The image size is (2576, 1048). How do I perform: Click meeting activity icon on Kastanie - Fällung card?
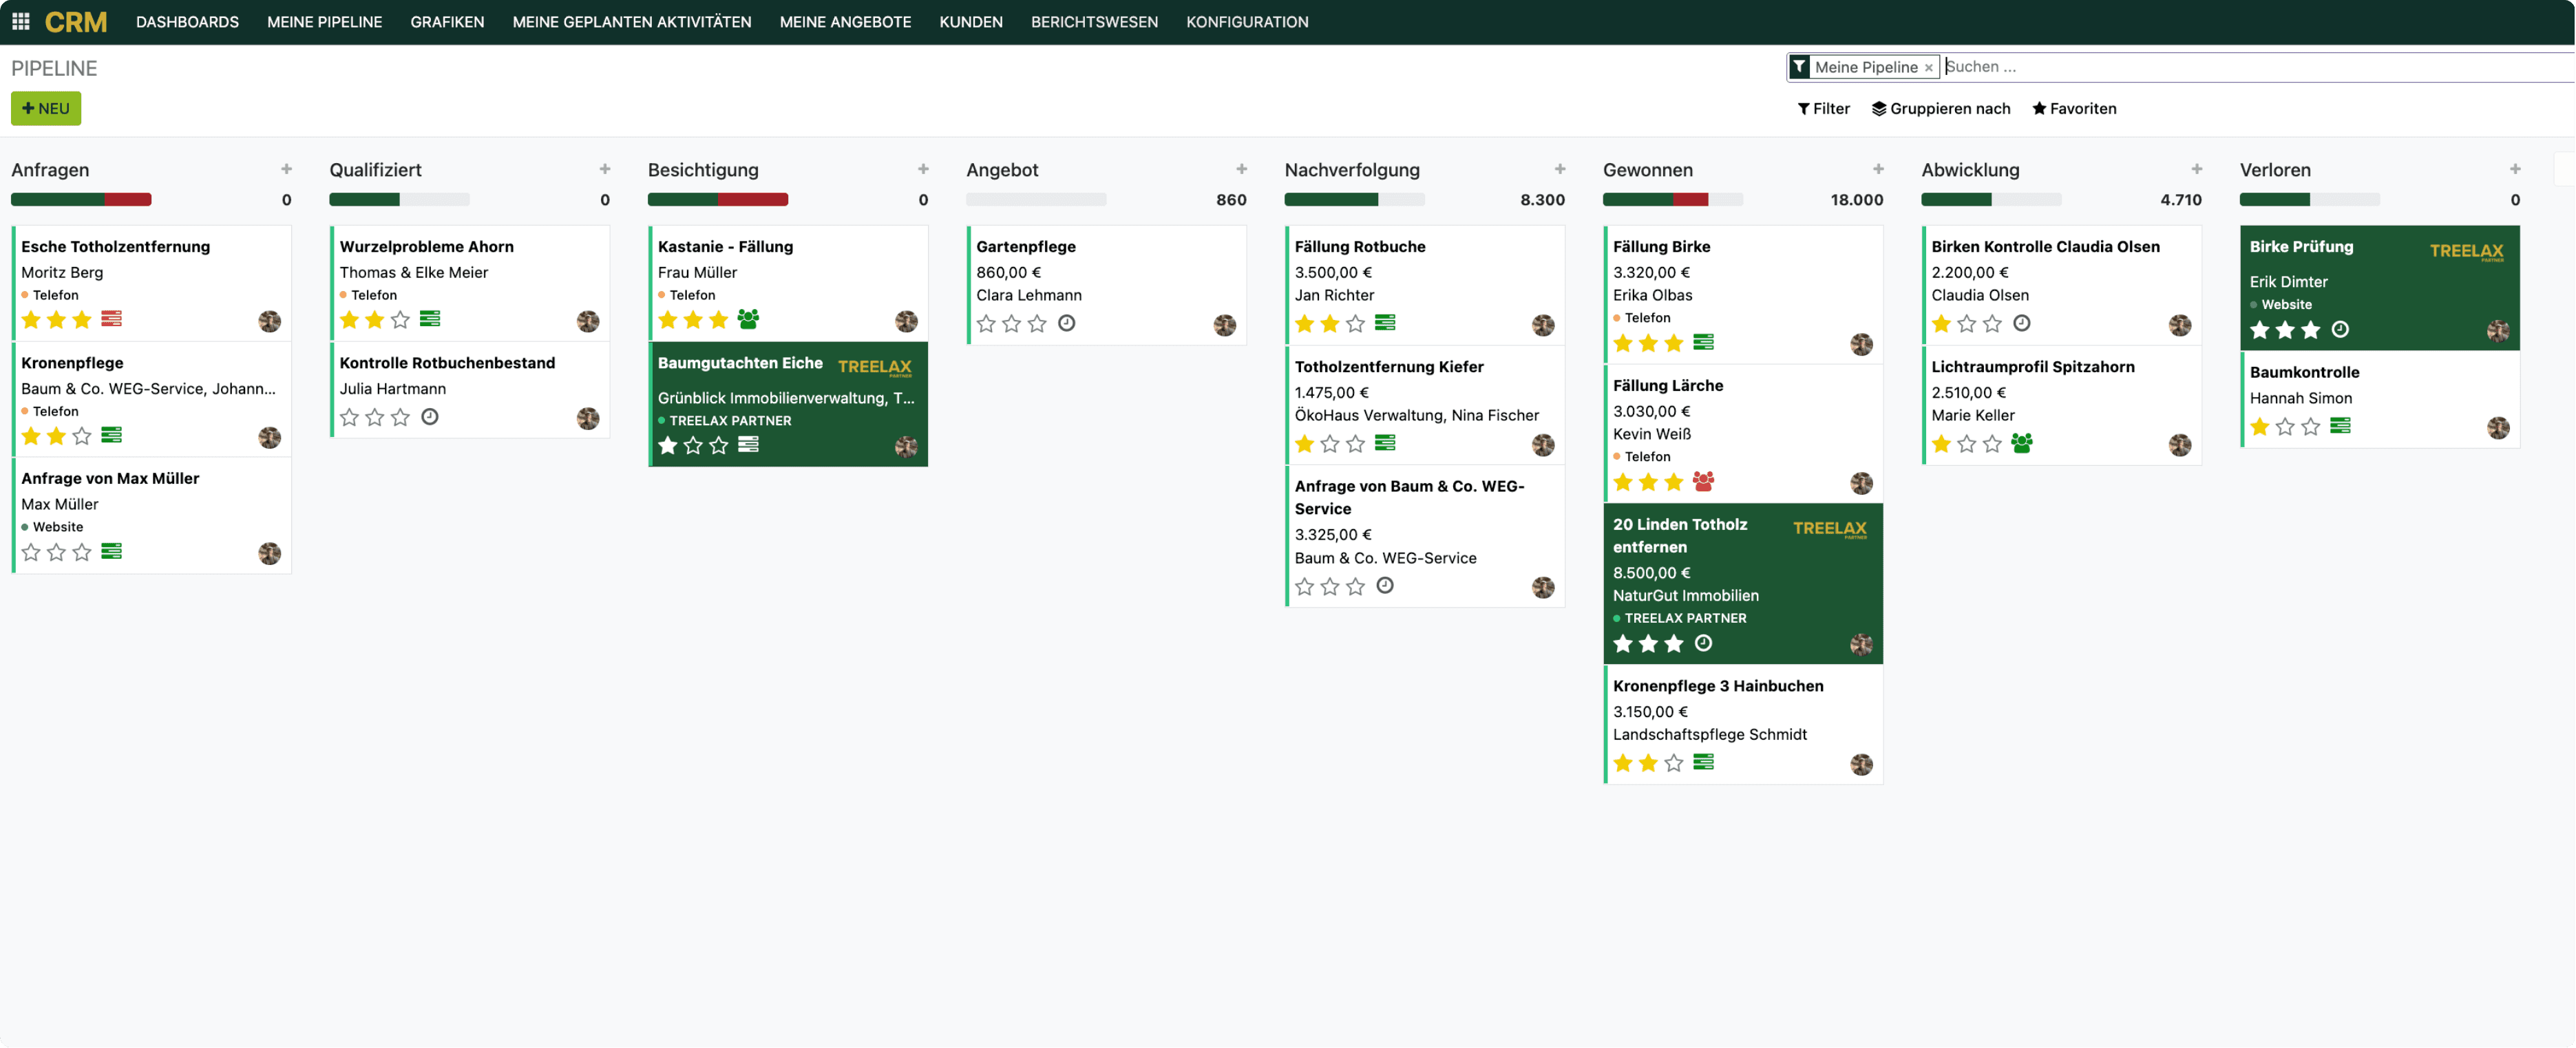[748, 319]
